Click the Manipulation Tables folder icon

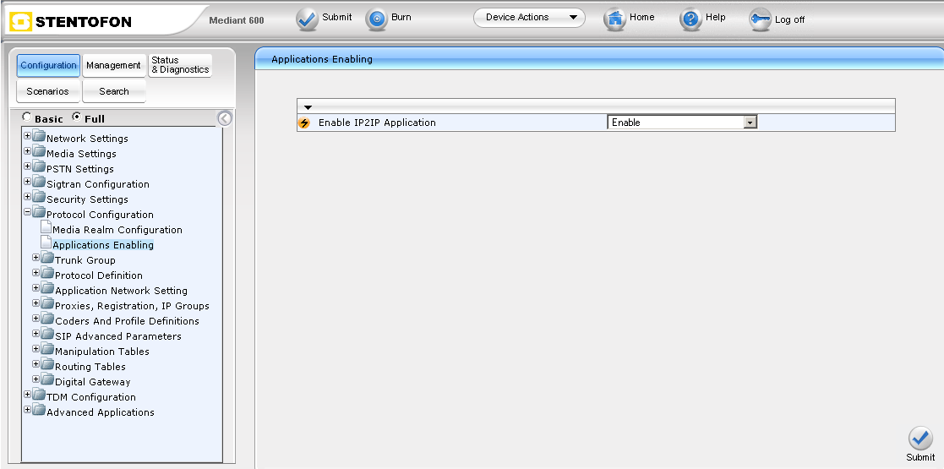47,349
